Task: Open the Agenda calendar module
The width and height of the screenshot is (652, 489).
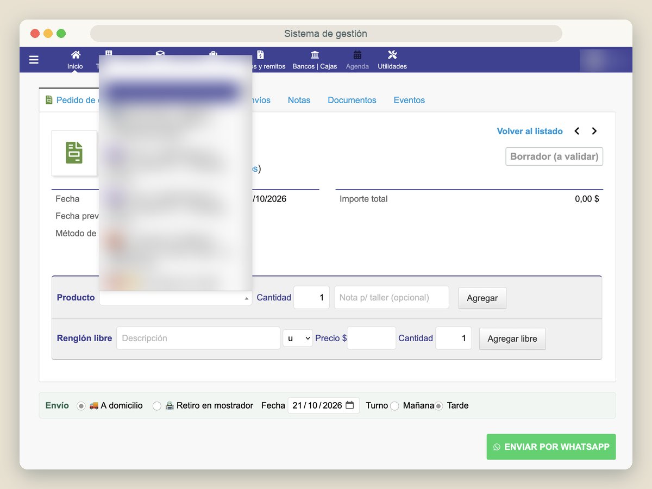Action: coord(357,60)
